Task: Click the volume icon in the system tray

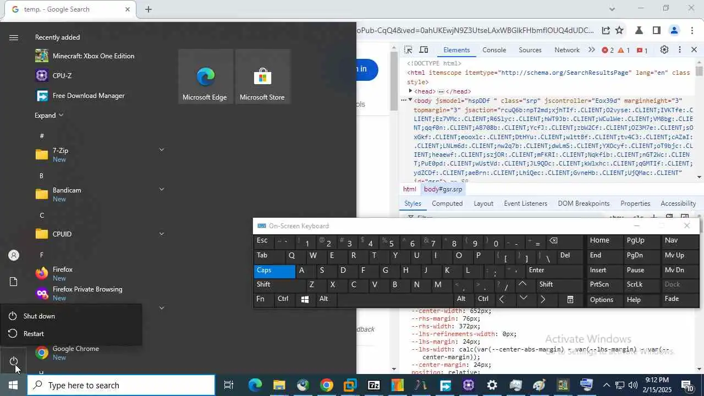Action: coord(632,385)
